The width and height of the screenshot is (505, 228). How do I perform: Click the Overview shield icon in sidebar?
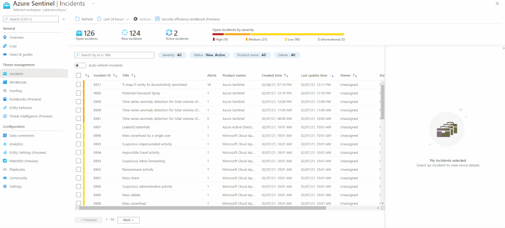click(x=5, y=37)
